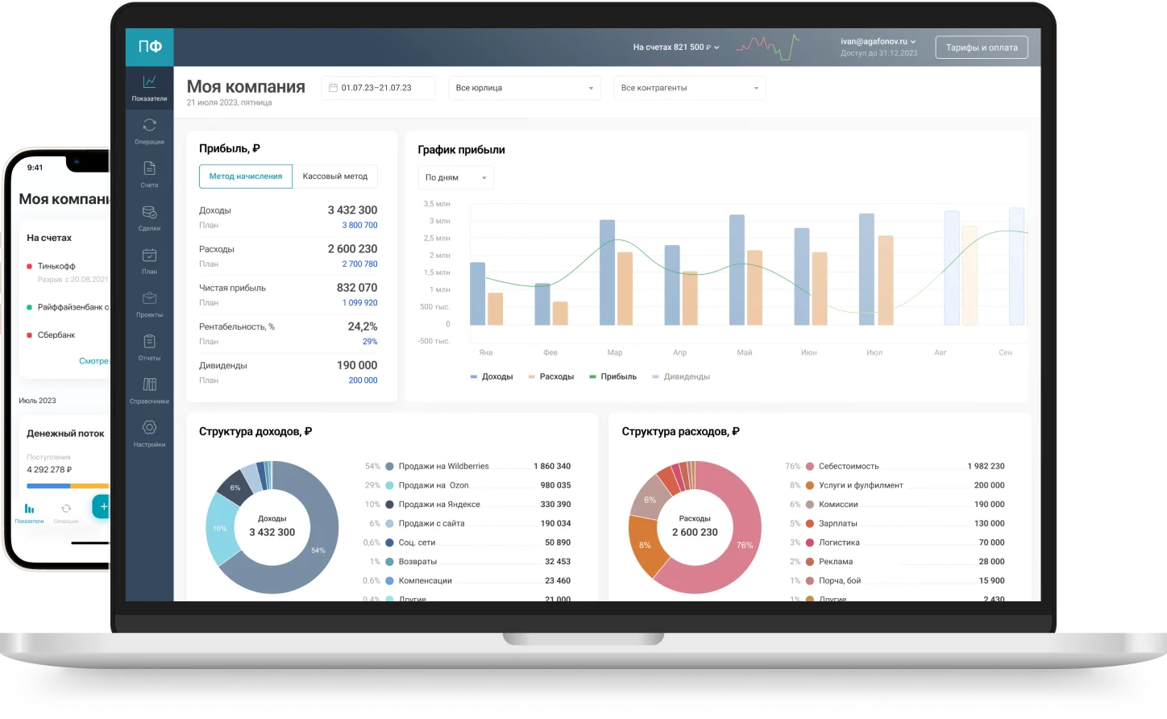Viewport: 1167px width, 719px height.
Task: Open the Отчеты clipboard icon
Action: pos(149,342)
